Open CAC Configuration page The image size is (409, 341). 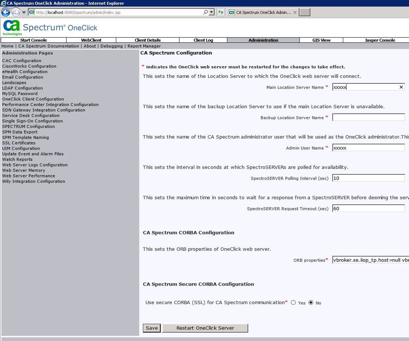[22, 61]
